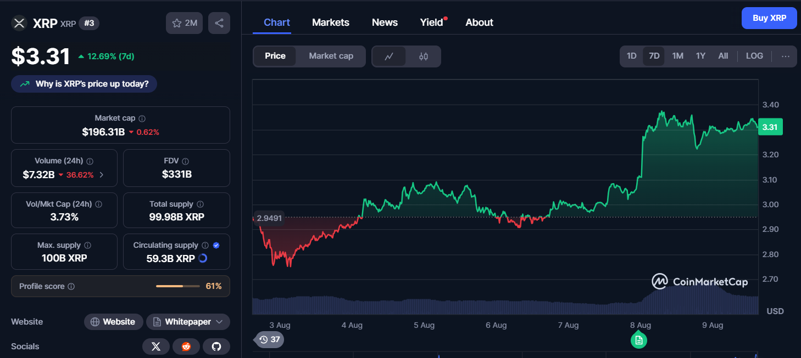
Task: Toggle LOG scale on chart
Action: point(754,56)
